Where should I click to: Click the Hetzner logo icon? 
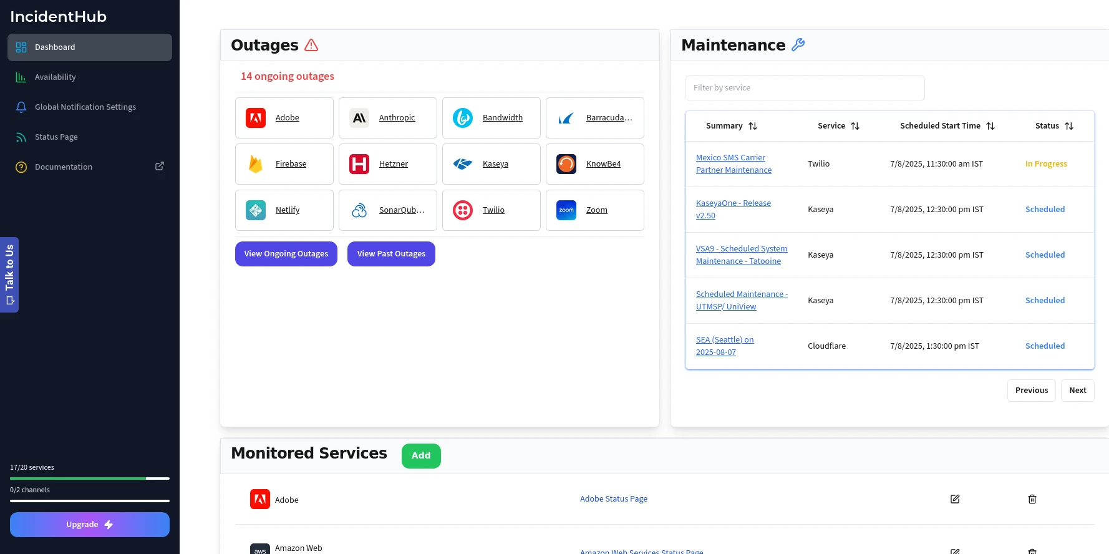click(359, 164)
